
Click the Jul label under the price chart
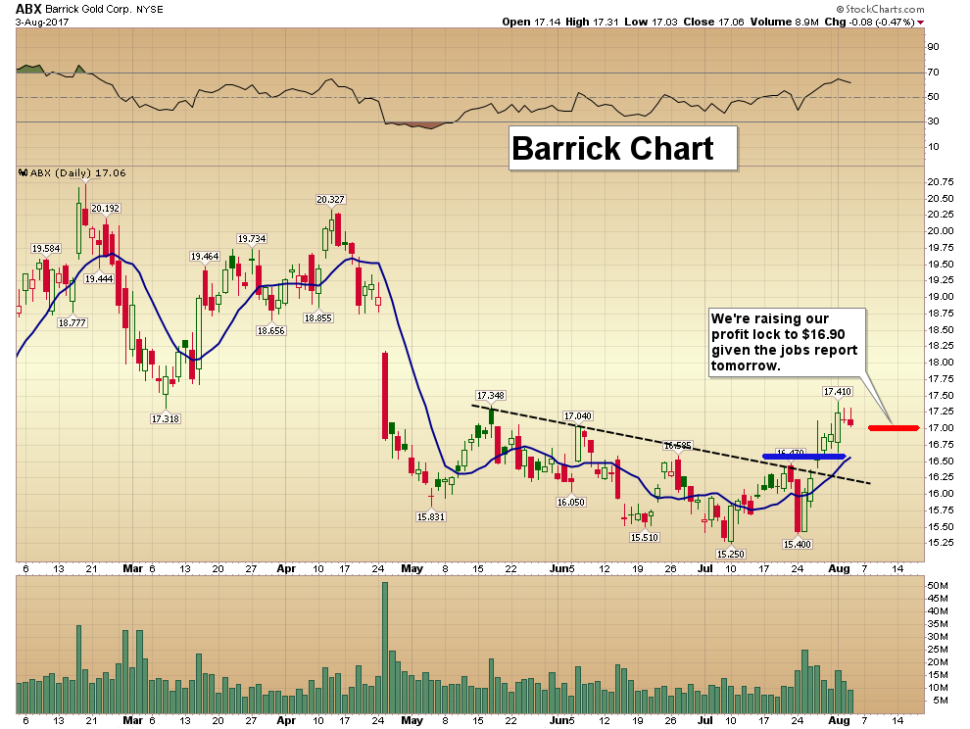[x=704, y=568]
